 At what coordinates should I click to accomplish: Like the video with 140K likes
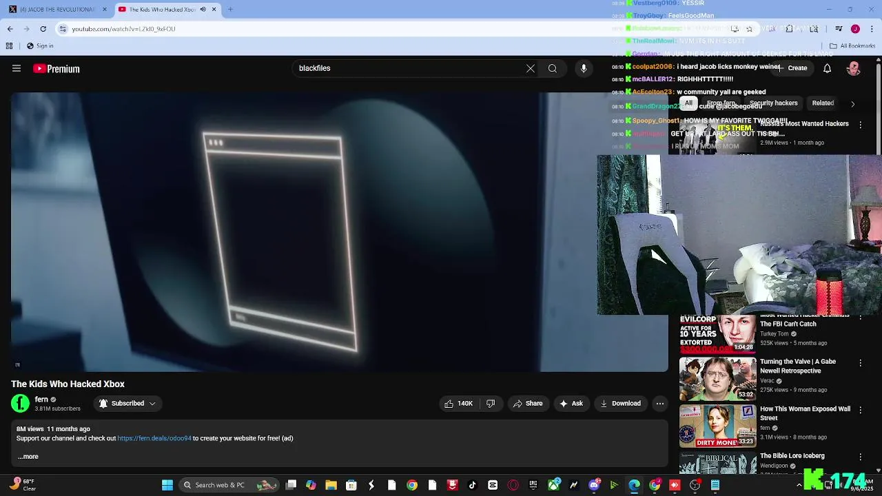point(459,404)
